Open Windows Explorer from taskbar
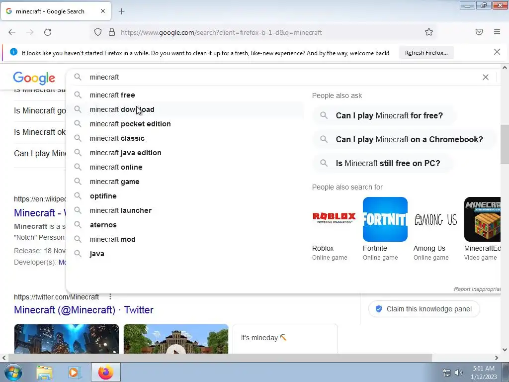This screenshot has width=509, height=382. pos(44,372)
